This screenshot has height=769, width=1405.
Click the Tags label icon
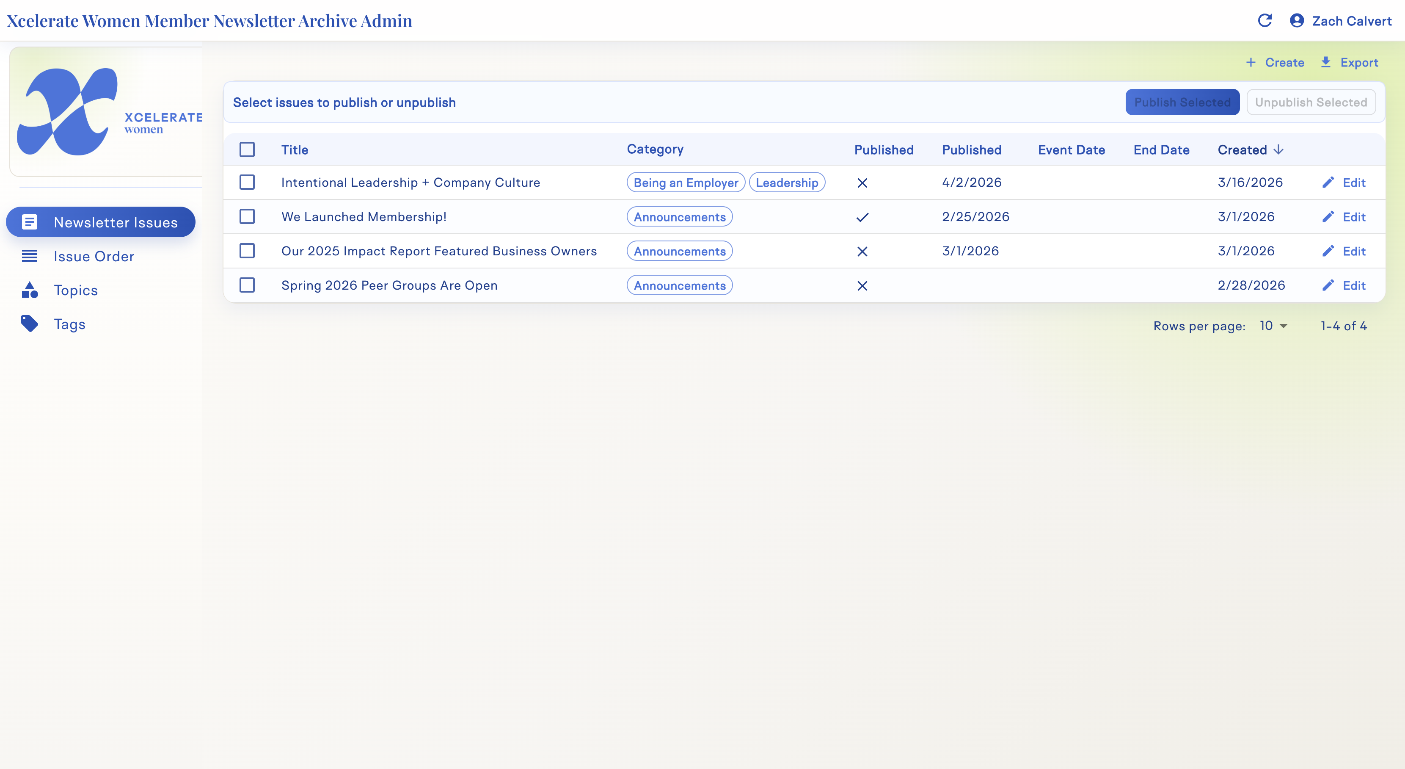(x=30, y=324)
